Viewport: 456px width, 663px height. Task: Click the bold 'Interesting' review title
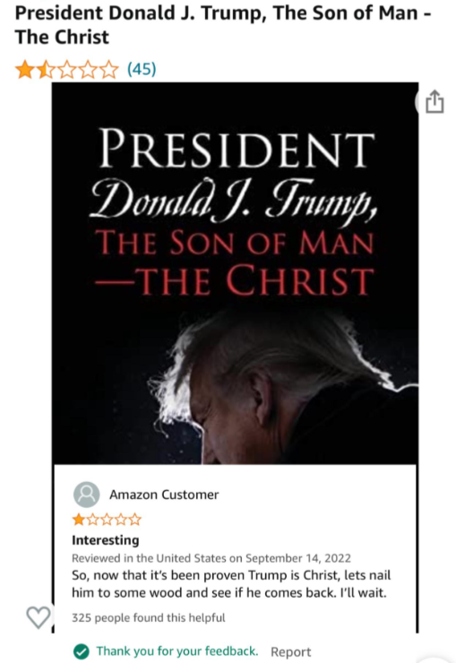point(105,540)
